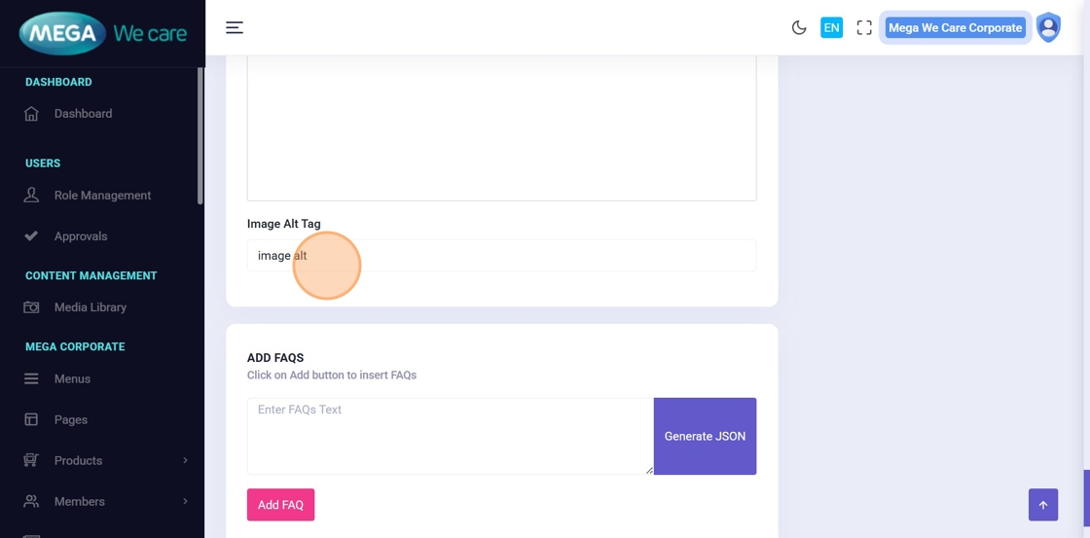Click the Dashboard home icon

(x=31, y=114)
